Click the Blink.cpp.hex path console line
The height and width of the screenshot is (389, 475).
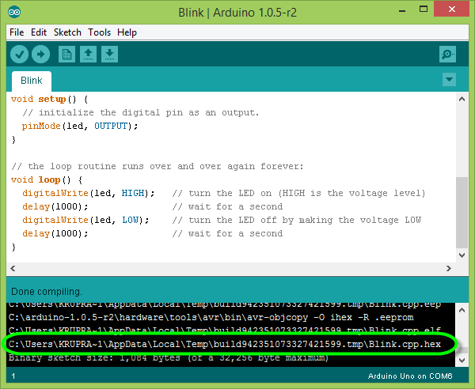[225, 344]
